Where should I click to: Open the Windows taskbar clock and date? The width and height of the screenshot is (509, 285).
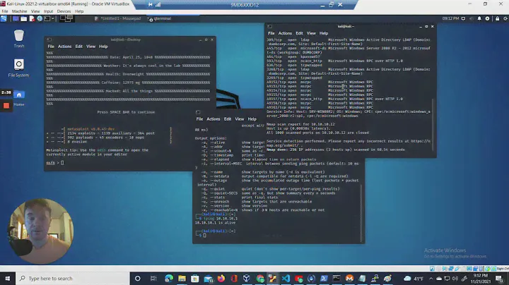[481, 278]
